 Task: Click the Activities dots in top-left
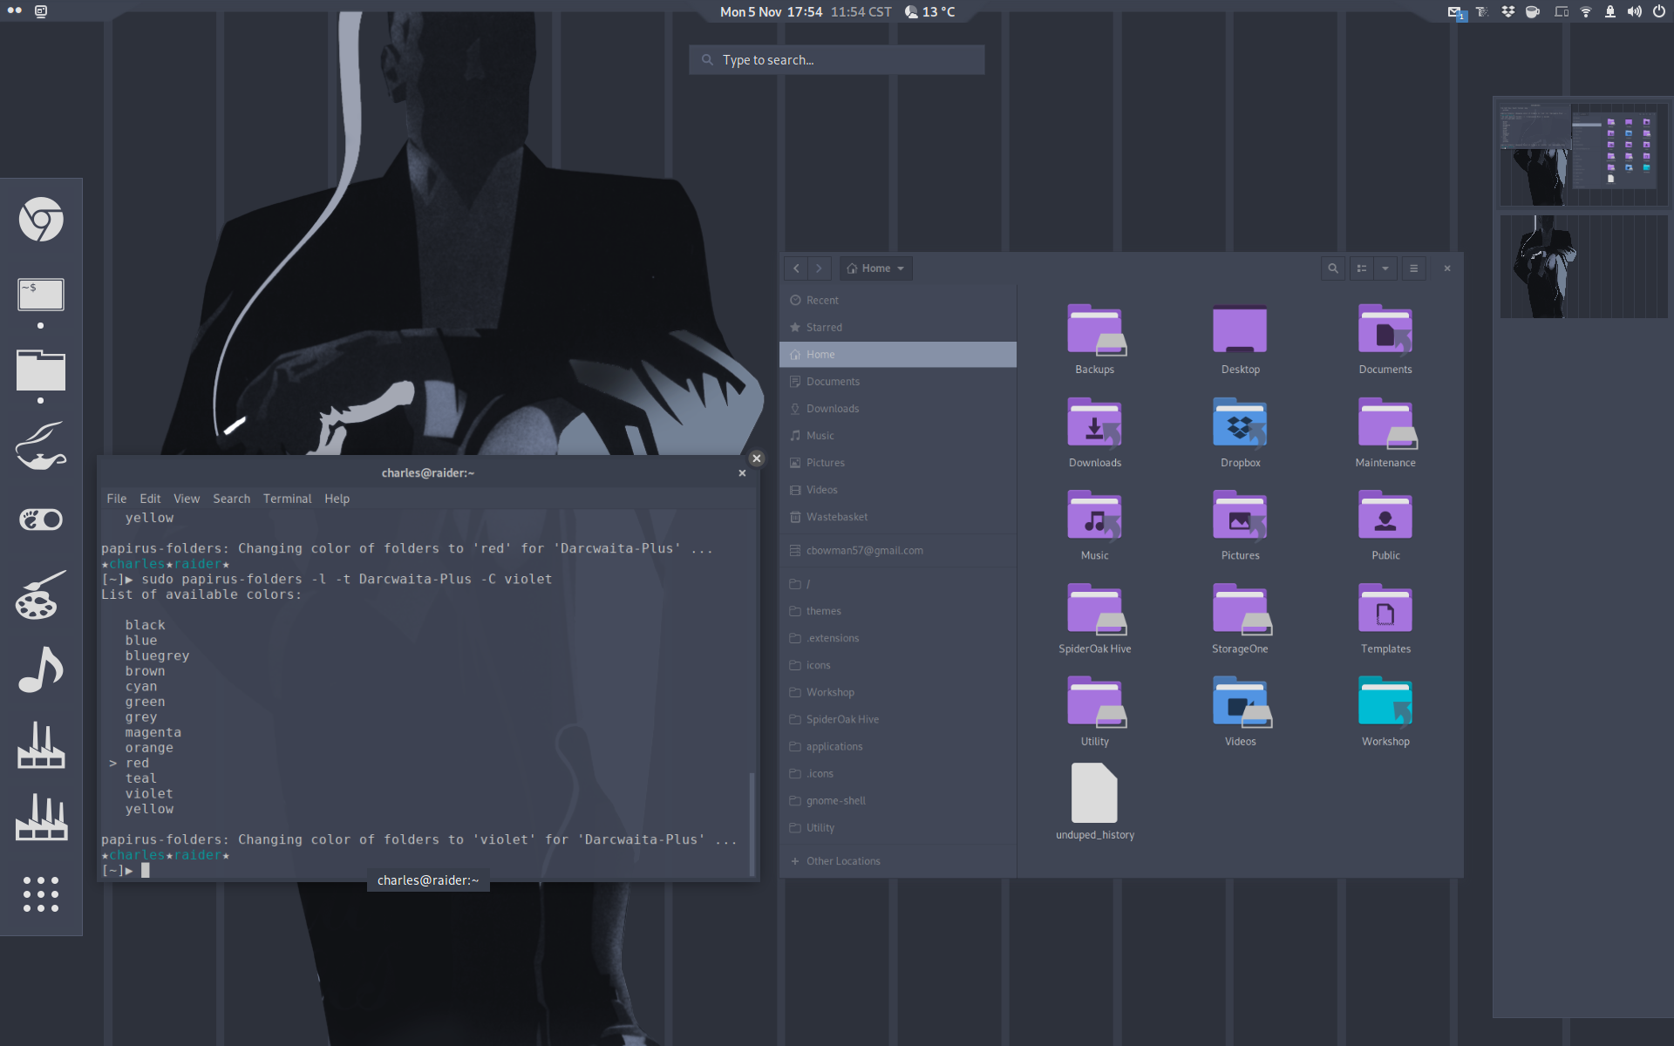[x=15, y=10]
